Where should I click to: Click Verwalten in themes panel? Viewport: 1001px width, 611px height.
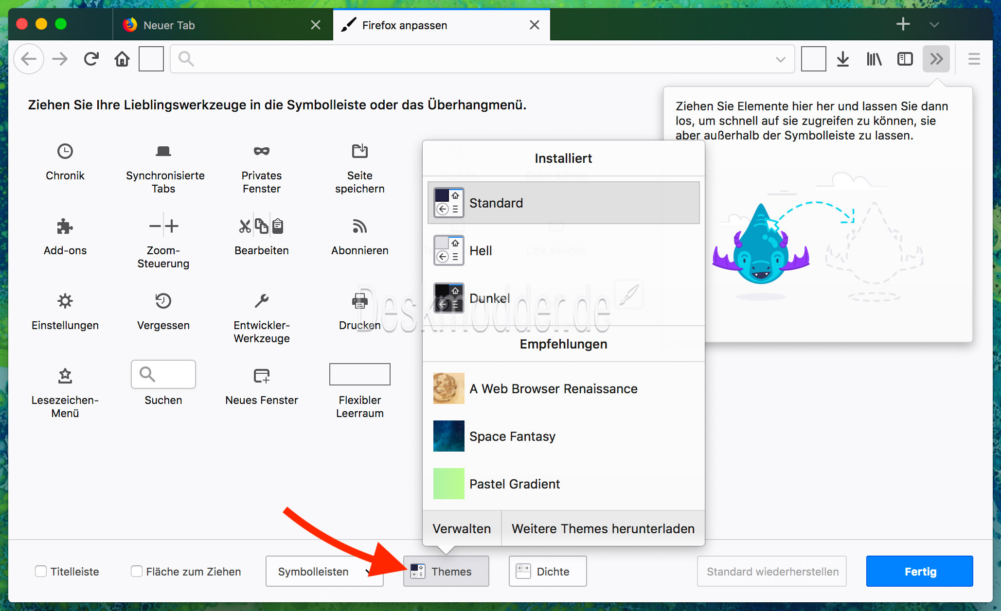(x=462, y=528)
